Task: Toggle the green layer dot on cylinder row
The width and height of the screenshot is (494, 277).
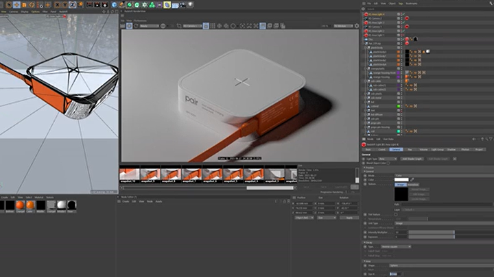Action: click(399, 106)
